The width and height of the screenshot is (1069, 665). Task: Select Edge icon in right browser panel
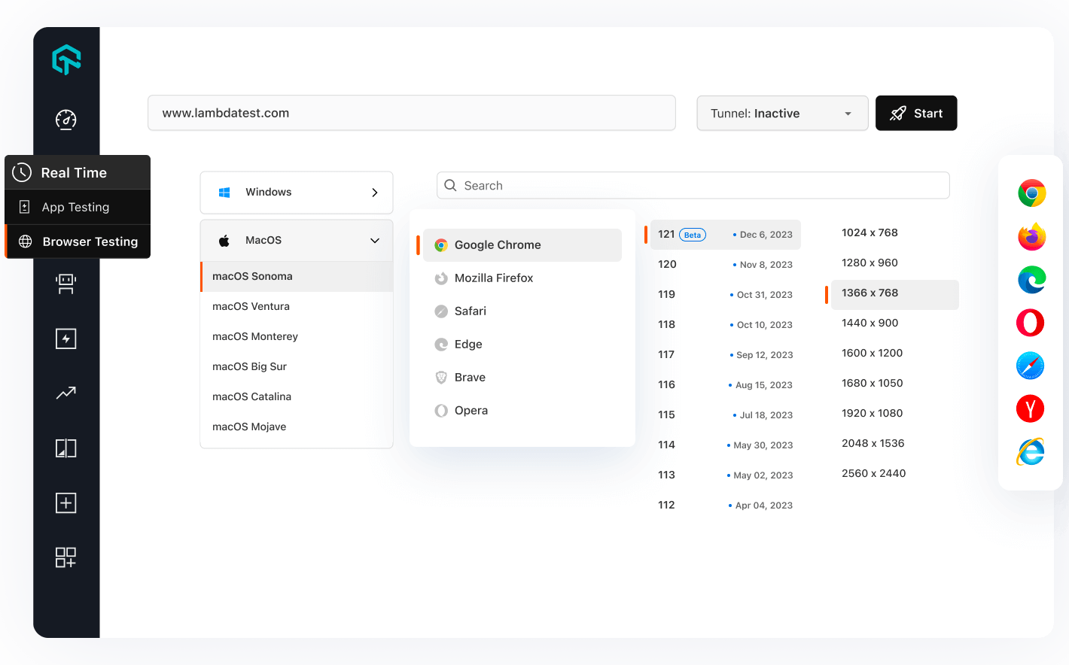point(1031,280)
